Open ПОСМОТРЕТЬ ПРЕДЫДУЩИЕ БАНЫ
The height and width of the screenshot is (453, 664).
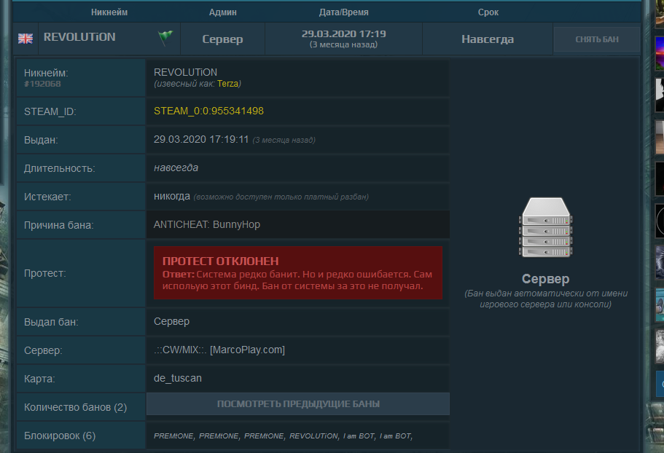coord(298,404)
